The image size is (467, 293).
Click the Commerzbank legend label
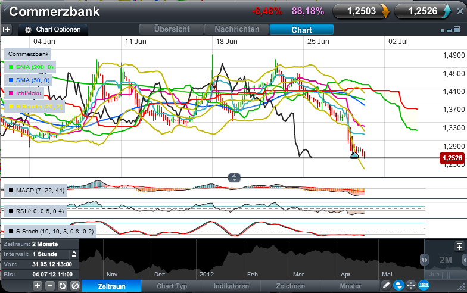click(x=28, y=54)
